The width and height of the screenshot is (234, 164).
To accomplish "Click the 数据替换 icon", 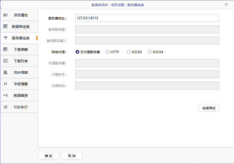I will click(x=5, y=95).
